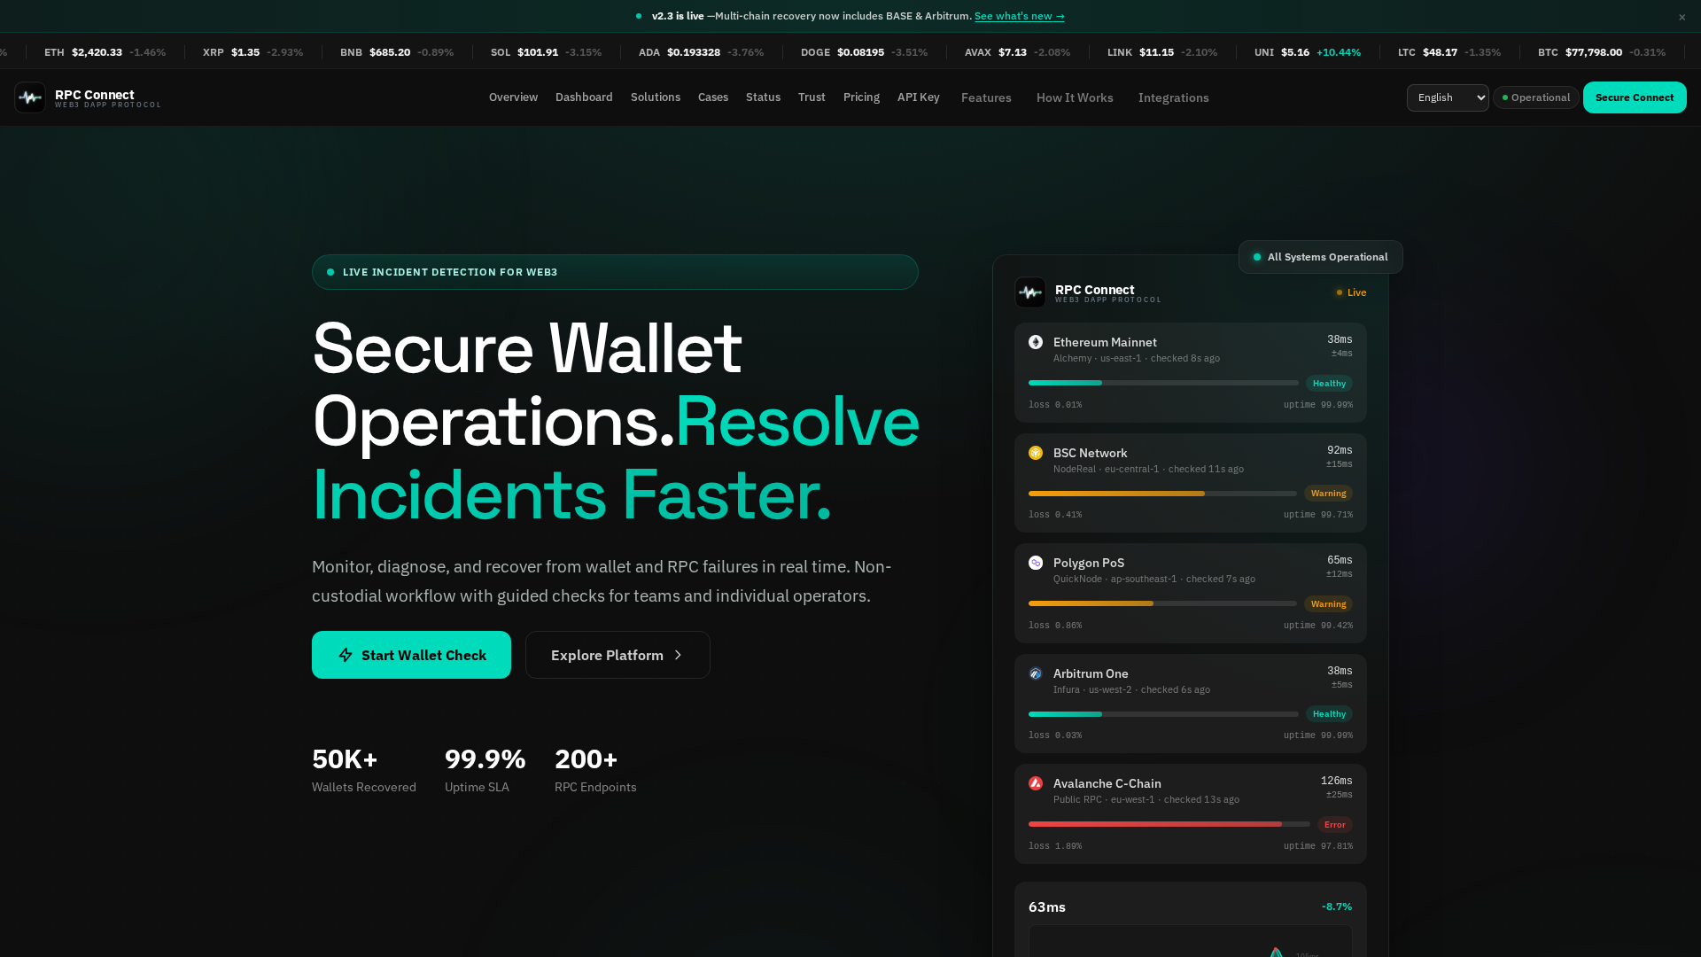Click the DOGE $0.08195 ticker entry
This screenshot has height=957, width=1701.
[x=864, y=52]
